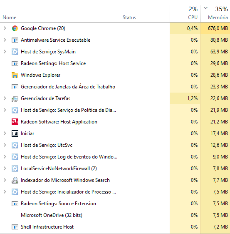Expand the Antimalware Service Executable entry
The image size is (230, 234).
point(5,40)
